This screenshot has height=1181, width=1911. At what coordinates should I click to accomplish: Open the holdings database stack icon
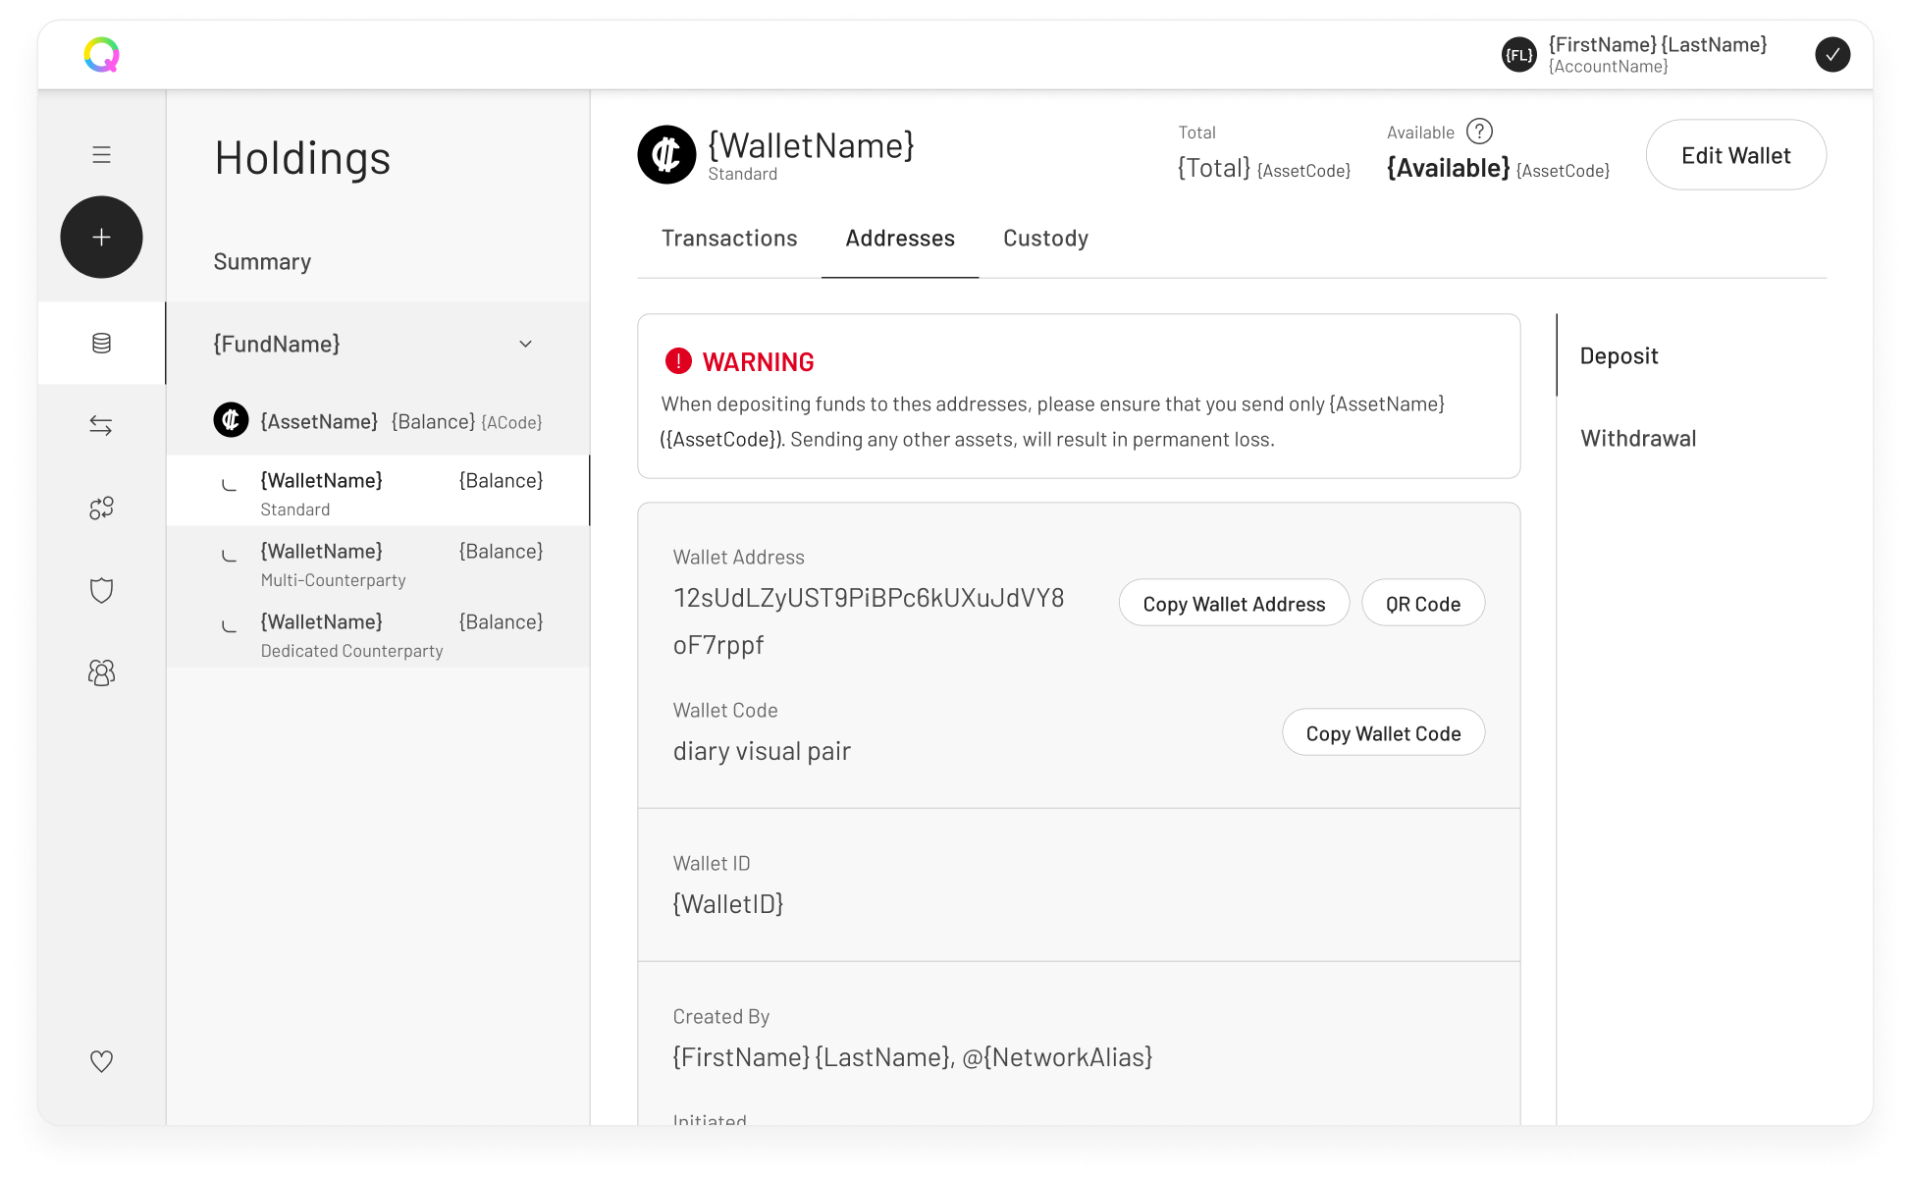click(101, 344)
